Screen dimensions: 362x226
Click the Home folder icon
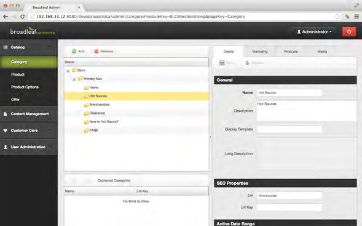point(86,87)
